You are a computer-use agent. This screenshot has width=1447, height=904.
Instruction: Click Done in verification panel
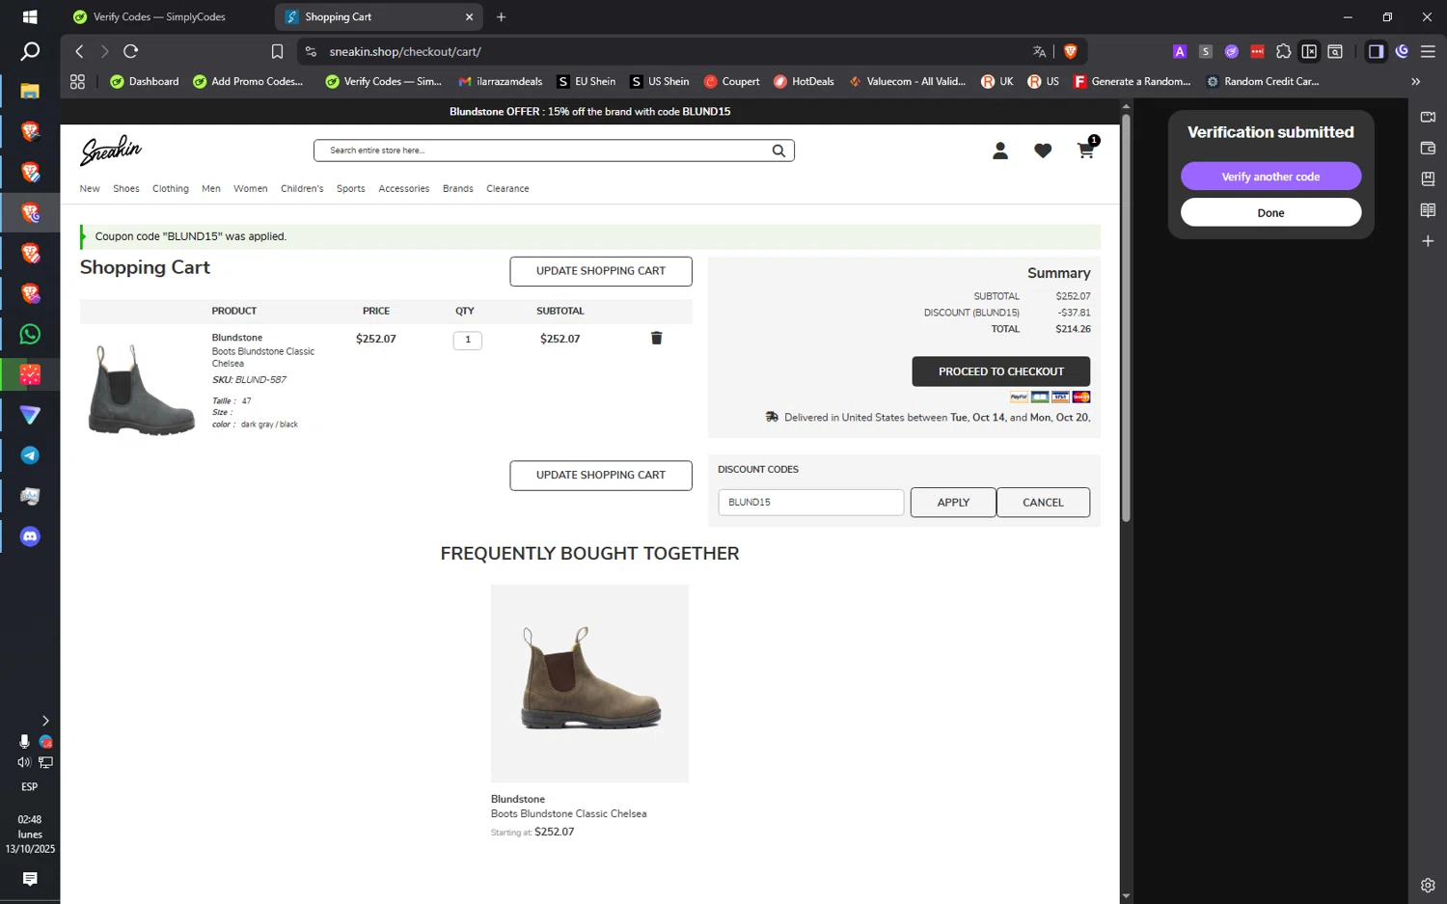(1270, 212)
